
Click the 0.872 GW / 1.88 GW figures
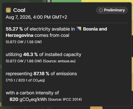(24, 61)
